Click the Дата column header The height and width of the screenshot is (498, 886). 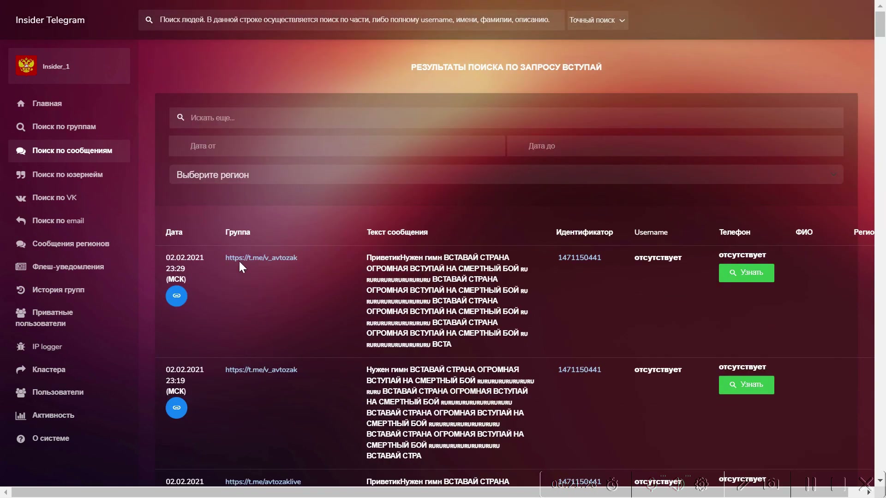coord(174,232)
